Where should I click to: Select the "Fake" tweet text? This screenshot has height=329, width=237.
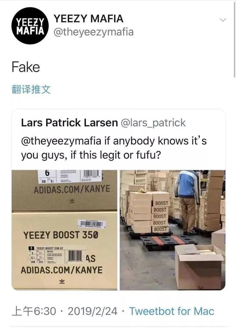click(x=26, y=67)
